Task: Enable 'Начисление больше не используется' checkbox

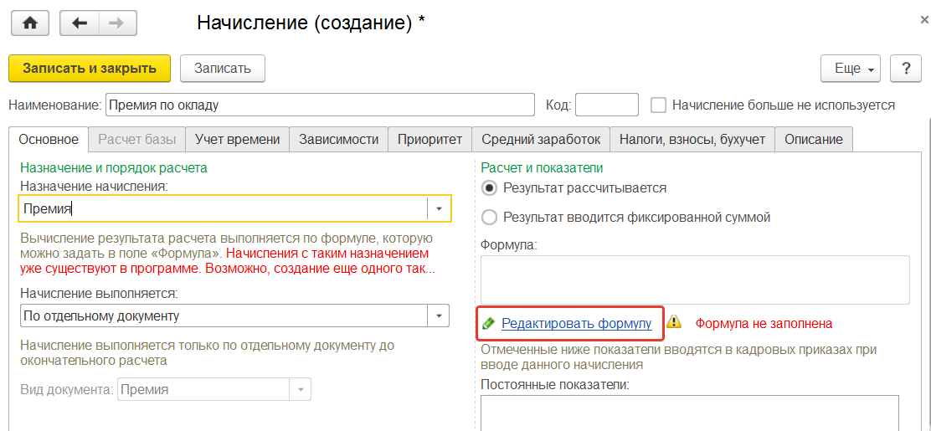Action: (x=658, y=105)
